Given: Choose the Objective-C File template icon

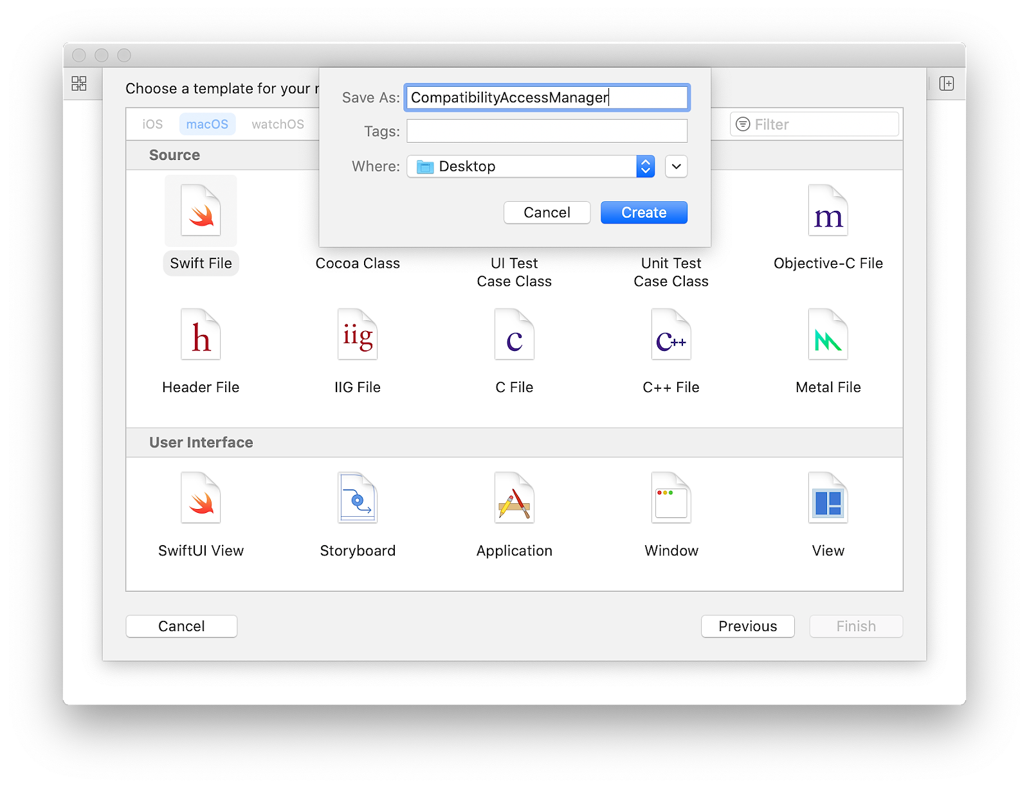Looking at the screenshot, I should click(x=828, y=210).
